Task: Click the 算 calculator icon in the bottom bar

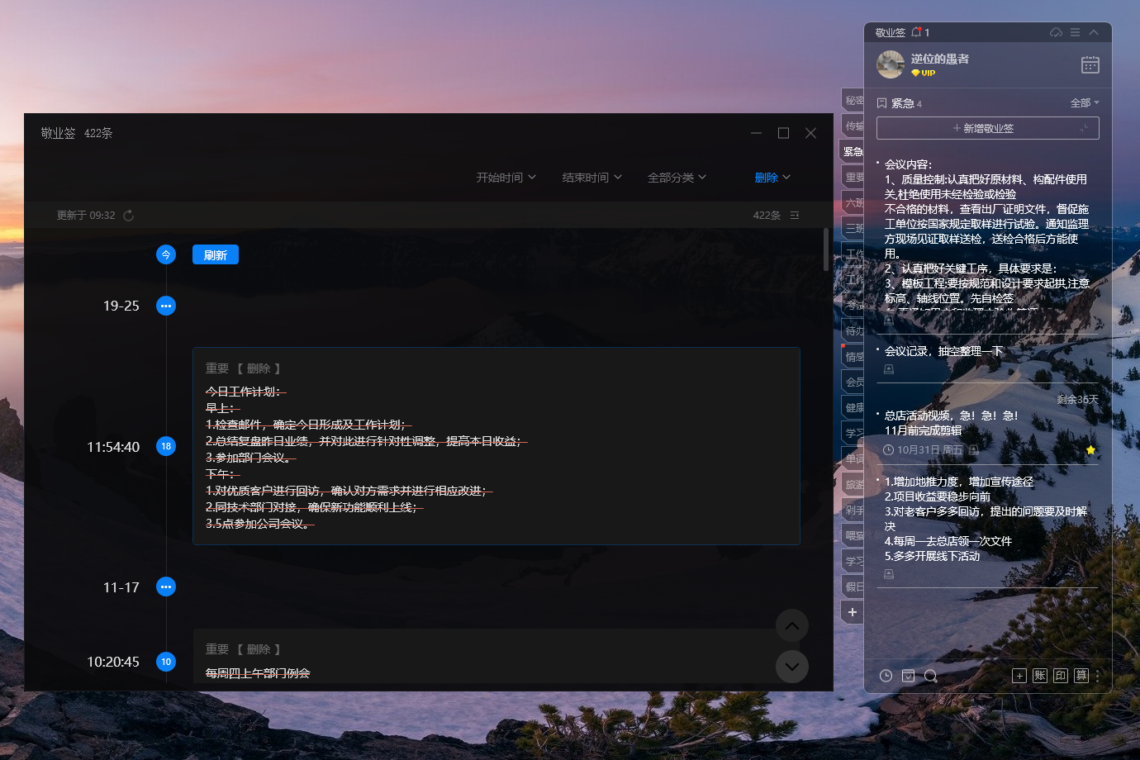Action: [1081, 676]
